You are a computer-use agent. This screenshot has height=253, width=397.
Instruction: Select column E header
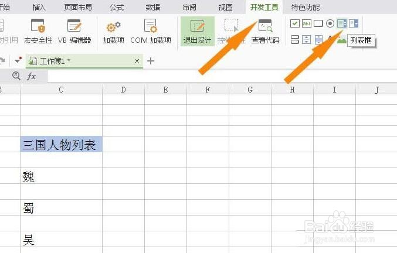pos(165,90)
